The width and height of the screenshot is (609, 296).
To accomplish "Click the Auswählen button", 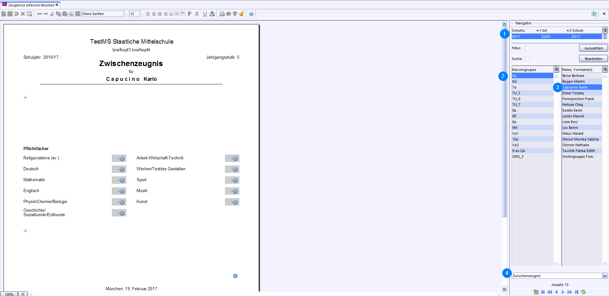I will [x=593, y=48].
